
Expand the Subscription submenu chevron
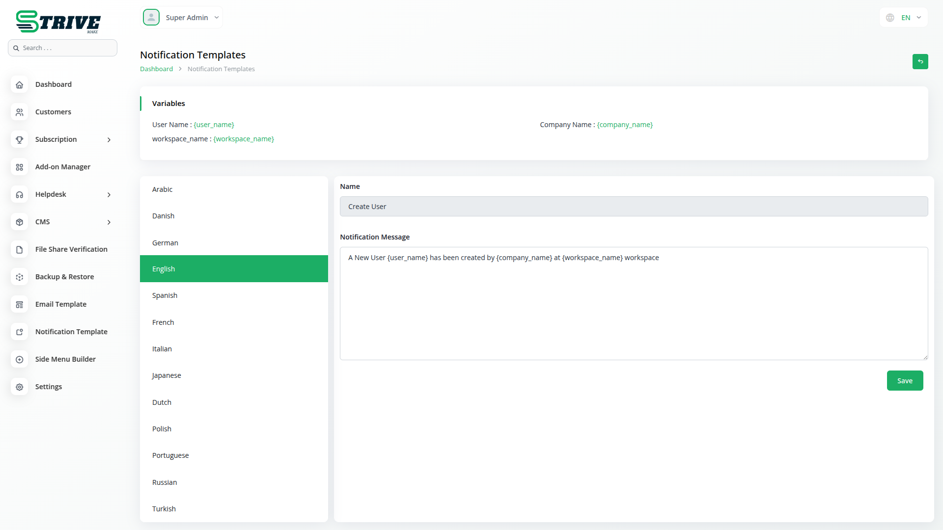(109, 140)
